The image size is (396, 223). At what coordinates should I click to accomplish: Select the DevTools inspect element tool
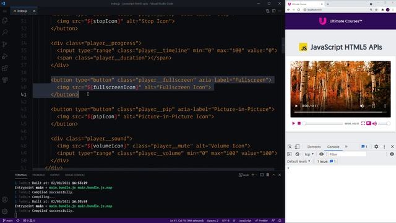tap(290, 147)
